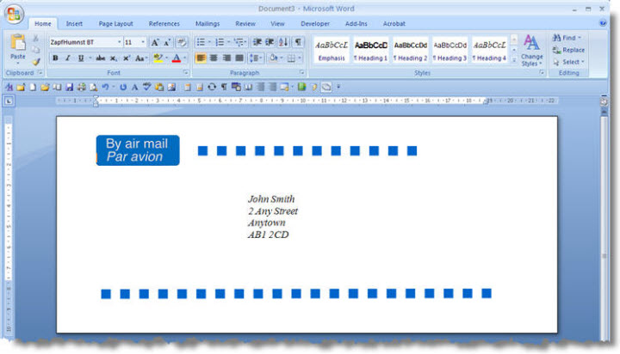Click the 'By air mail Par avion' label
The width and height of the screenshot is (620, 354).
click(138, 150)
